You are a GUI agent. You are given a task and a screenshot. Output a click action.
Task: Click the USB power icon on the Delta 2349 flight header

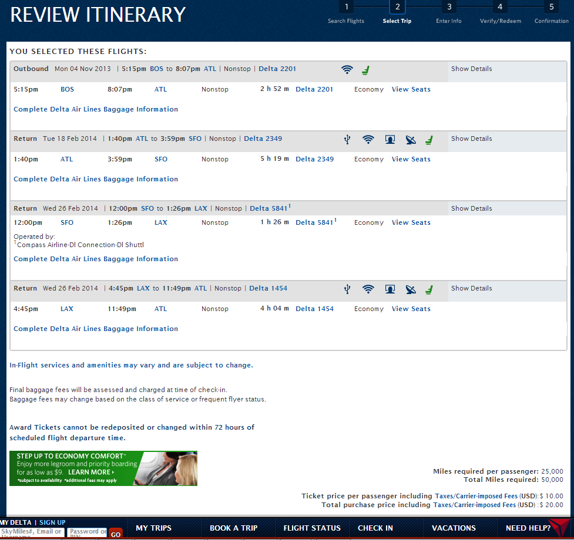[x=347, y=139]
